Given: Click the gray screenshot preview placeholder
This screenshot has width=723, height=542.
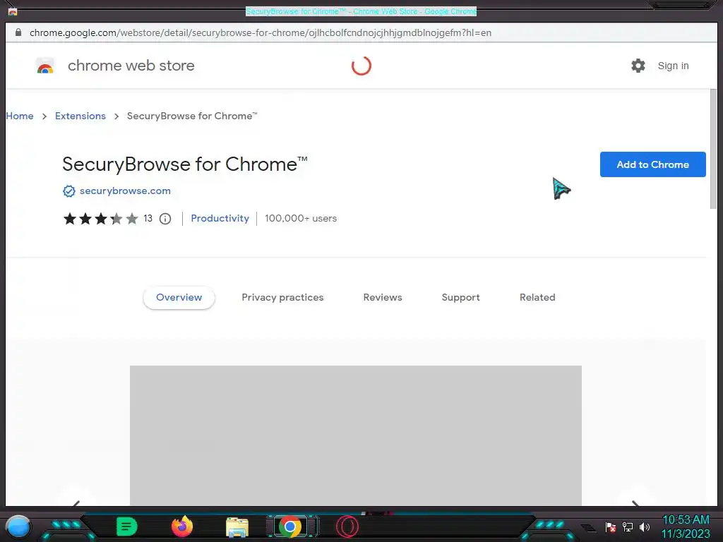Looking at the screenshot, I should (356, 435).
